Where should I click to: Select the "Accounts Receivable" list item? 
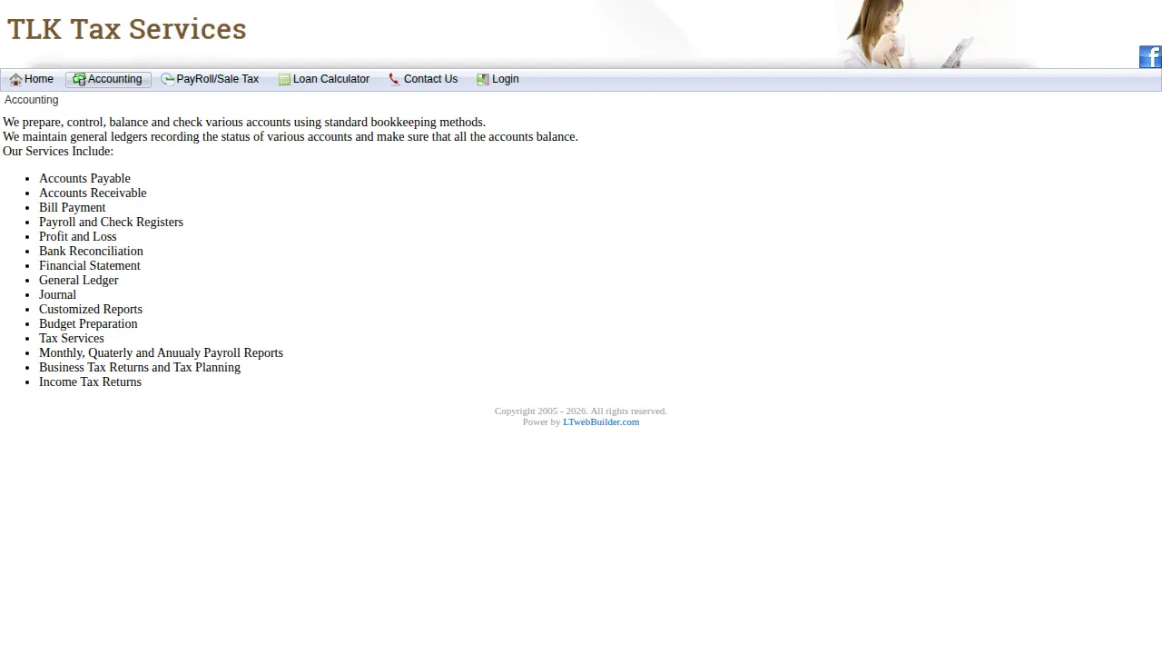pyautogui.click(x=93, y=193)
